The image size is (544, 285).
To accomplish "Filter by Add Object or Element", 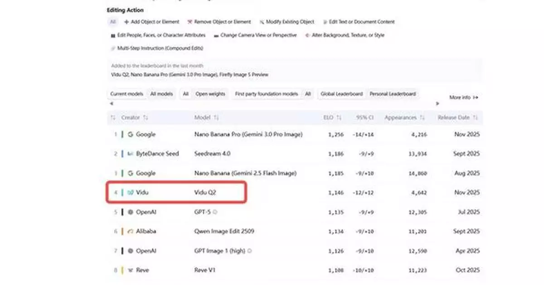I will [152, 22].
